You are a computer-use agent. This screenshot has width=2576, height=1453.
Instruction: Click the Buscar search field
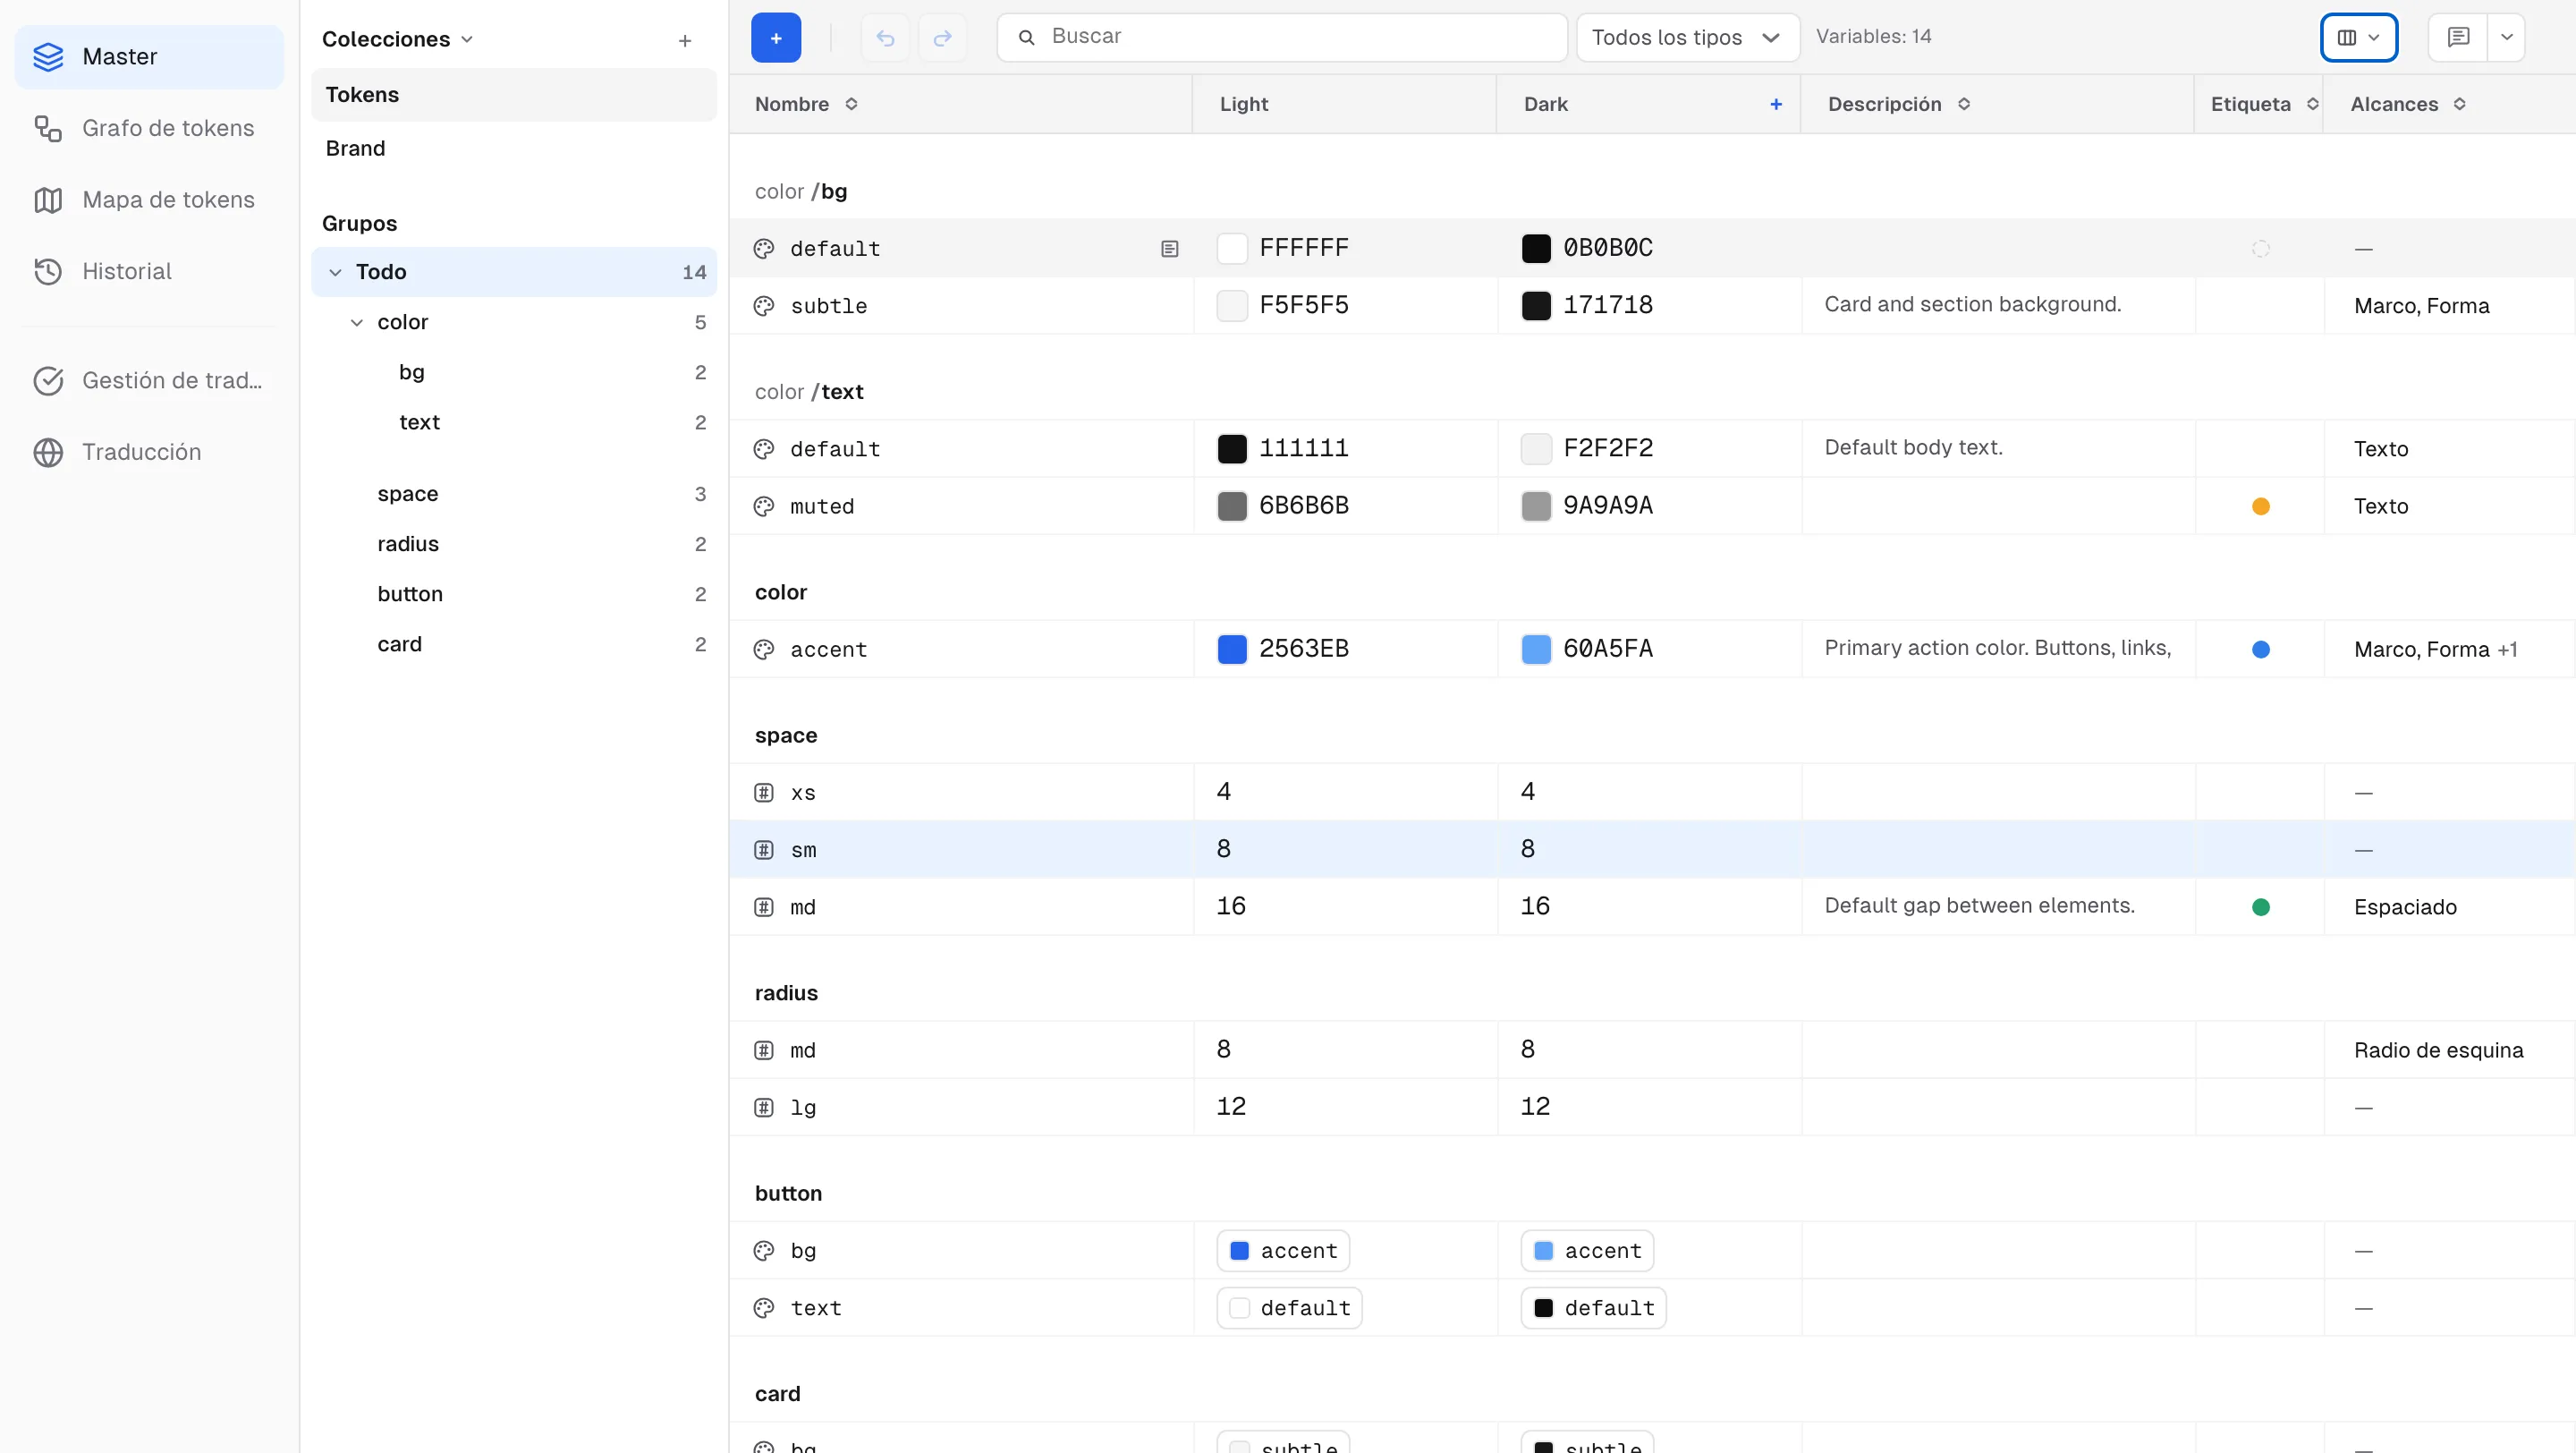[x=1282, y=37]
